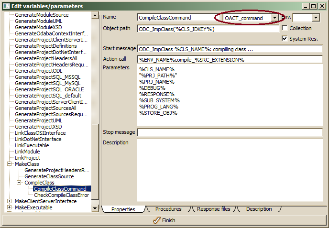
Task: Expand the MakeClientServerInterface node
Action: [10, 201]
